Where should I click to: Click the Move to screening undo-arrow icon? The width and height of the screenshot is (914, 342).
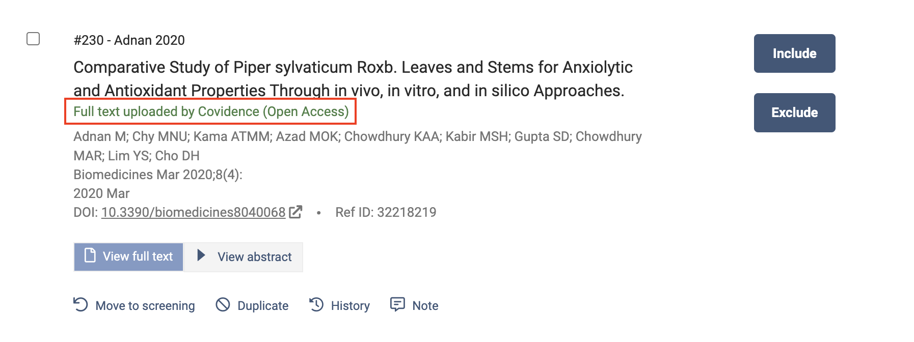pyautogui.click(x=80, y=305)
